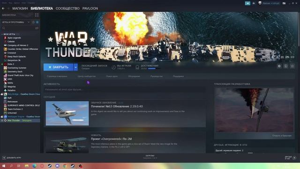The image size is (300, 169).
Task: Open the Windows Start menu
Action: [3, 166]
